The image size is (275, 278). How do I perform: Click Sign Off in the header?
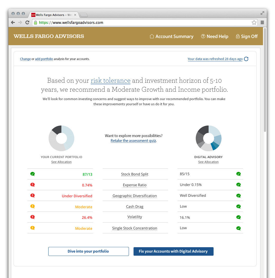(x=247, y=36)
